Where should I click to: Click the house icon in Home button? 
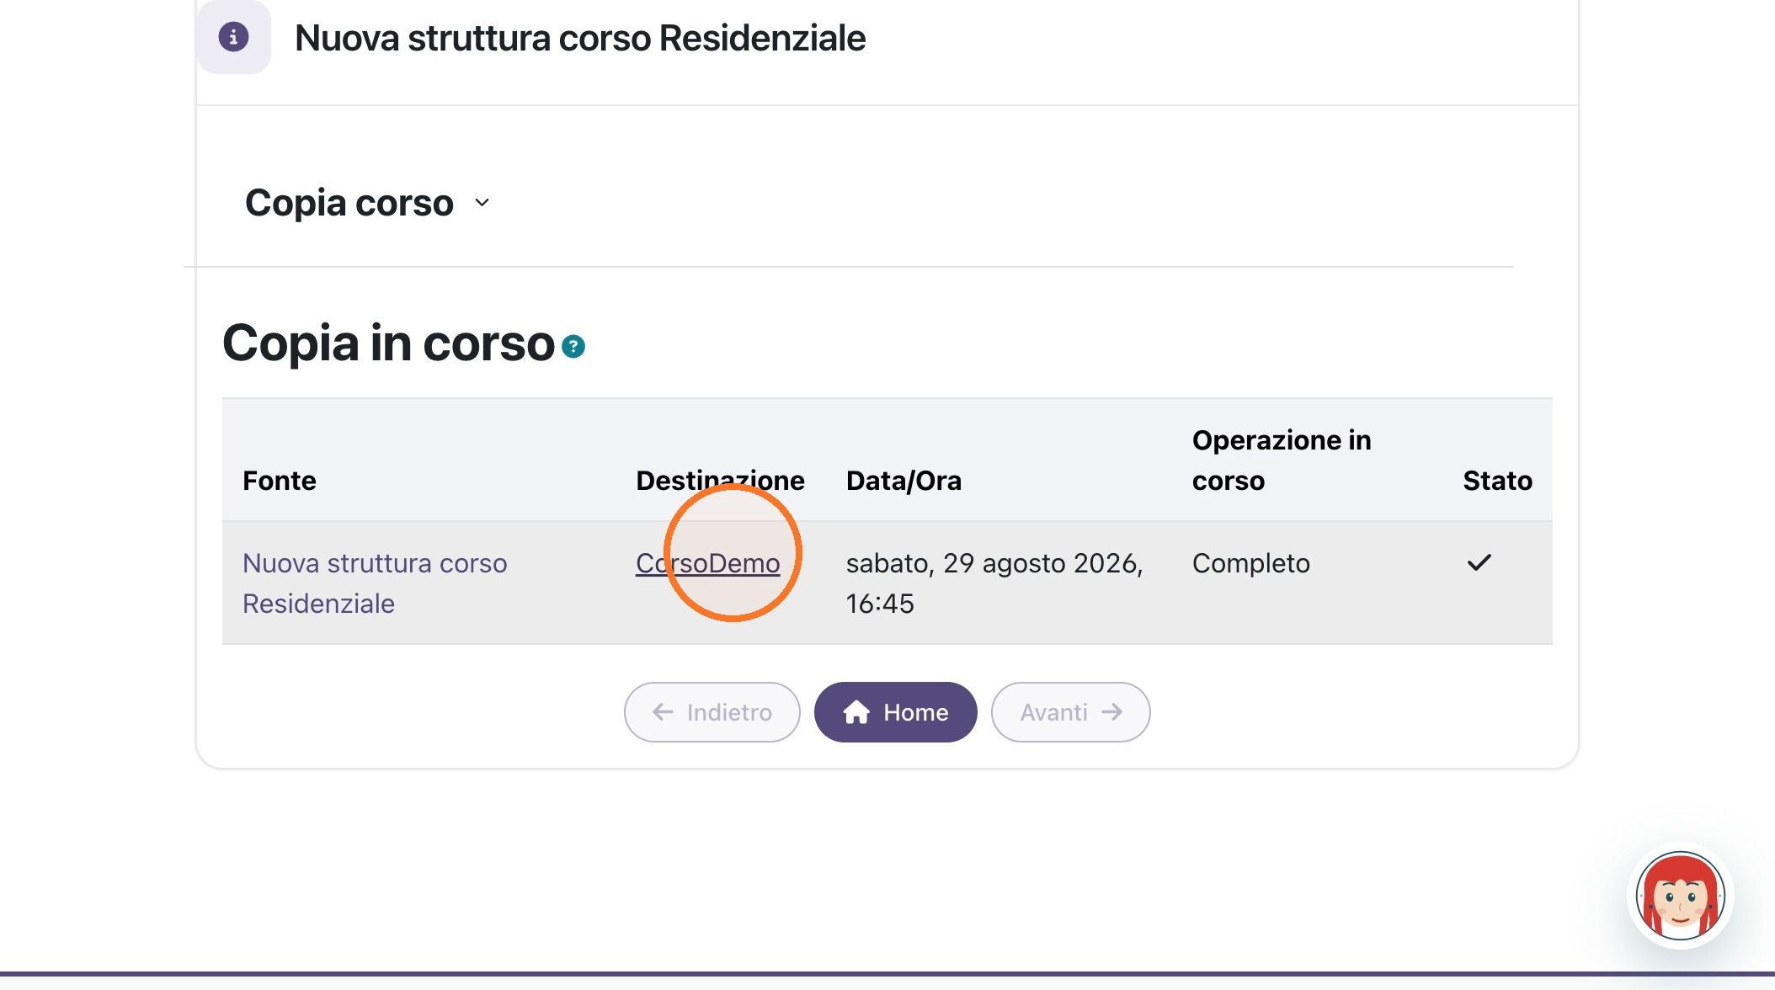click(856, 712)
